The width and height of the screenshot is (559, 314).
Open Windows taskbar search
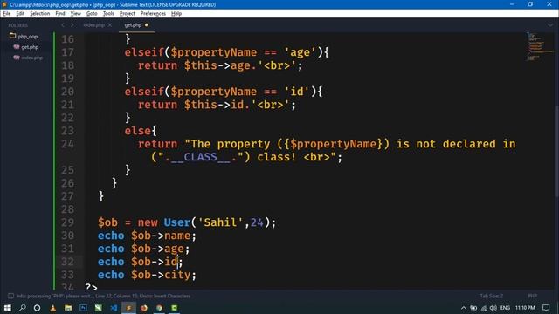tap(22, 308)
